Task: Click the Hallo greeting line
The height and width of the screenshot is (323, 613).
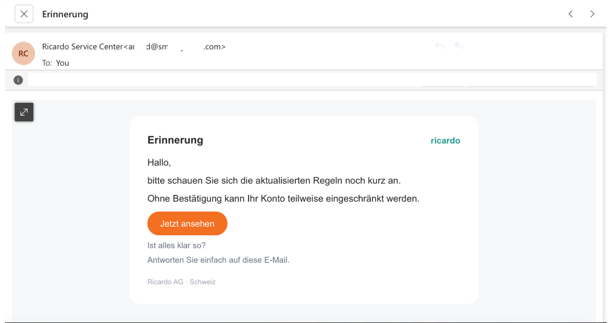Action: 159,163
